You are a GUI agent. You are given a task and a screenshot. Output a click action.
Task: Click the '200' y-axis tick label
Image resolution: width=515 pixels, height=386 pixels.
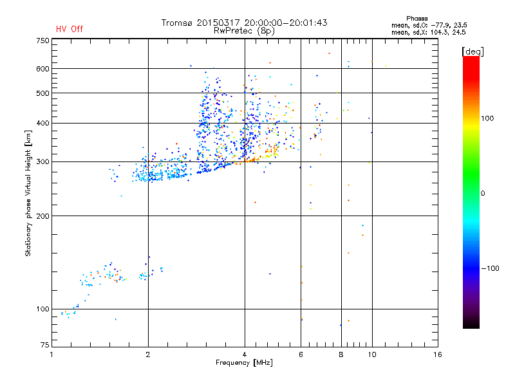pyautogui.click(x=43, y=216)
